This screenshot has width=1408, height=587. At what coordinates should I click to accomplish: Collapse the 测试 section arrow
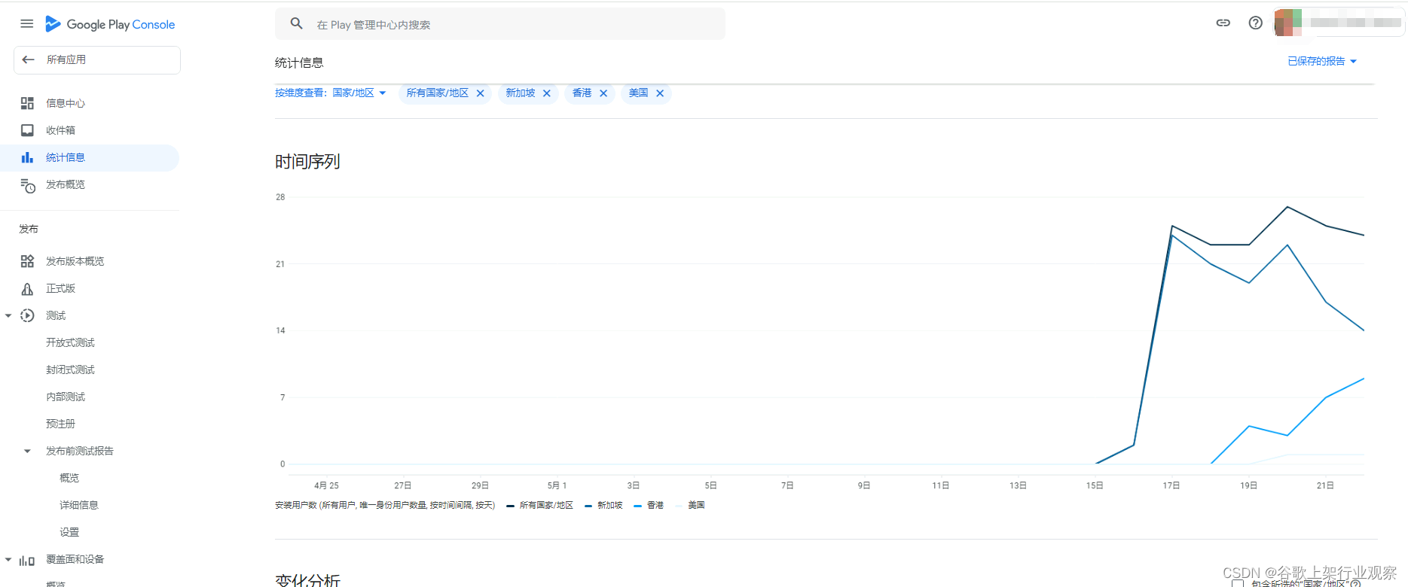point(8,315)
